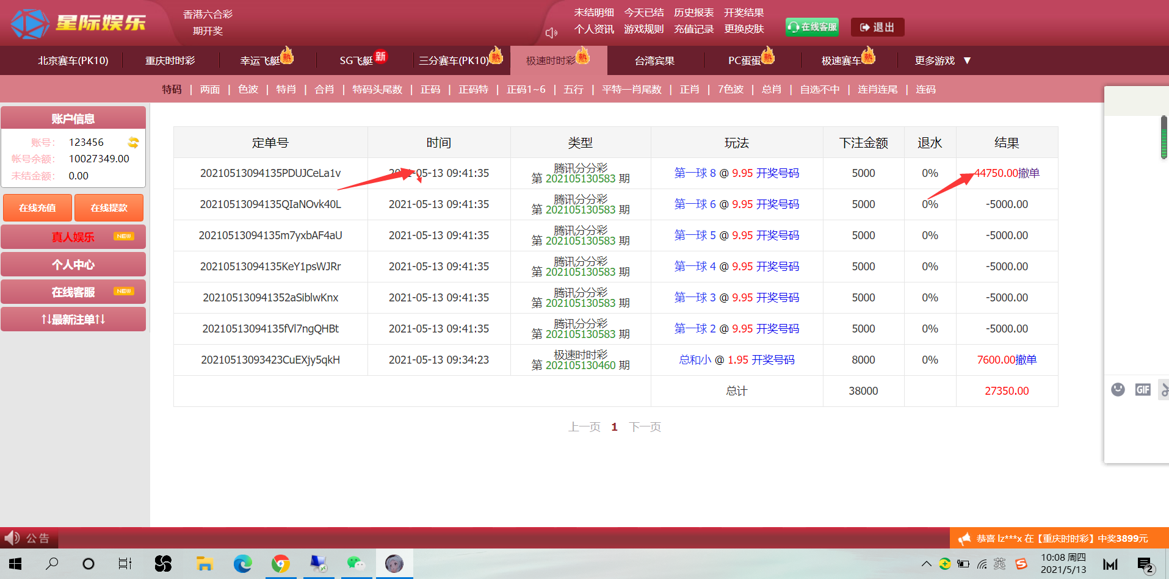Viewport: 1169px width, 579px height.
Task: Go to 下一页 in pagination
Action: click(645, 427)
